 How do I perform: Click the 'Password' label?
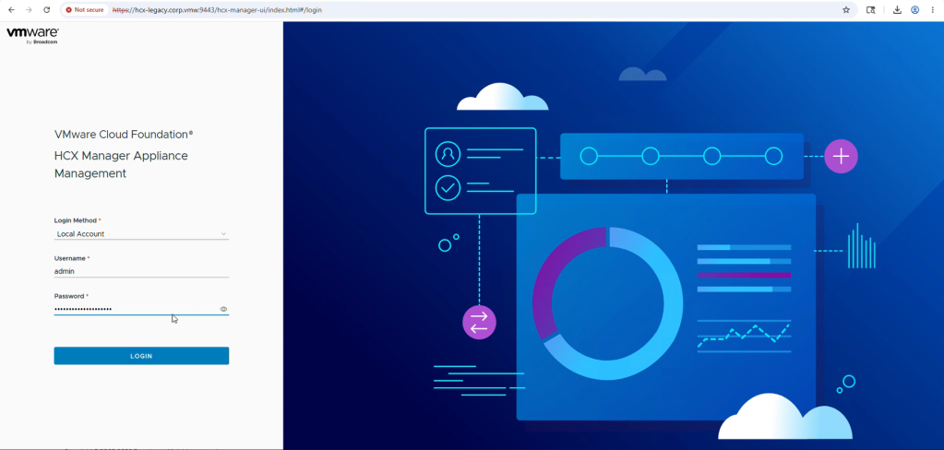pos(69,296)
